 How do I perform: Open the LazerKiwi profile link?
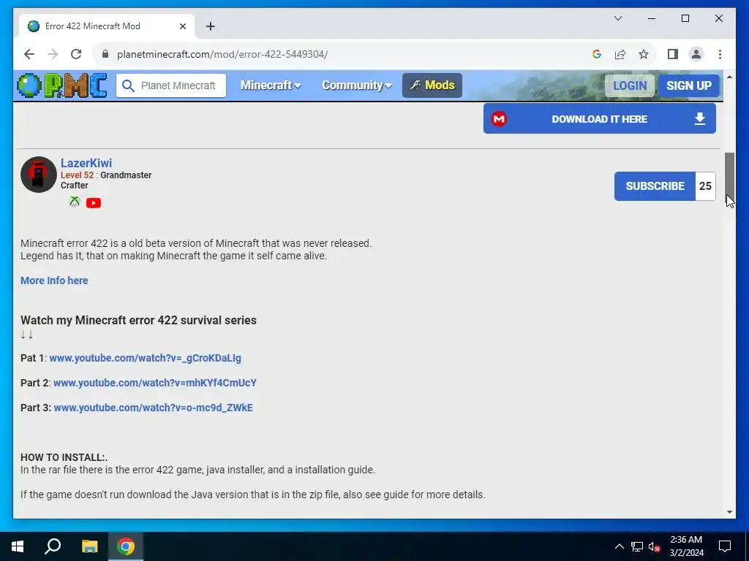(86, 163)
